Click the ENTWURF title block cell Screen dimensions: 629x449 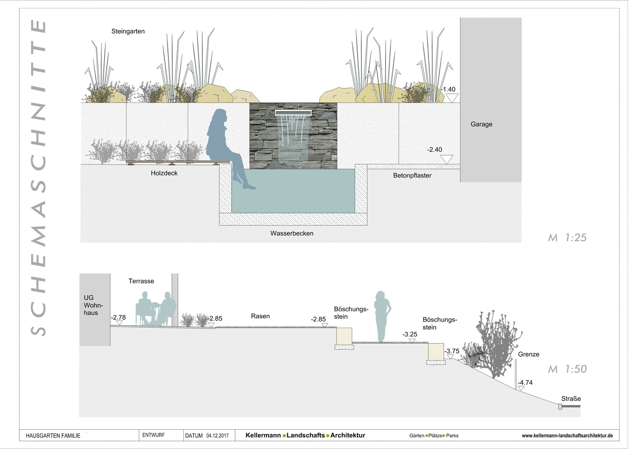[153, 435]
